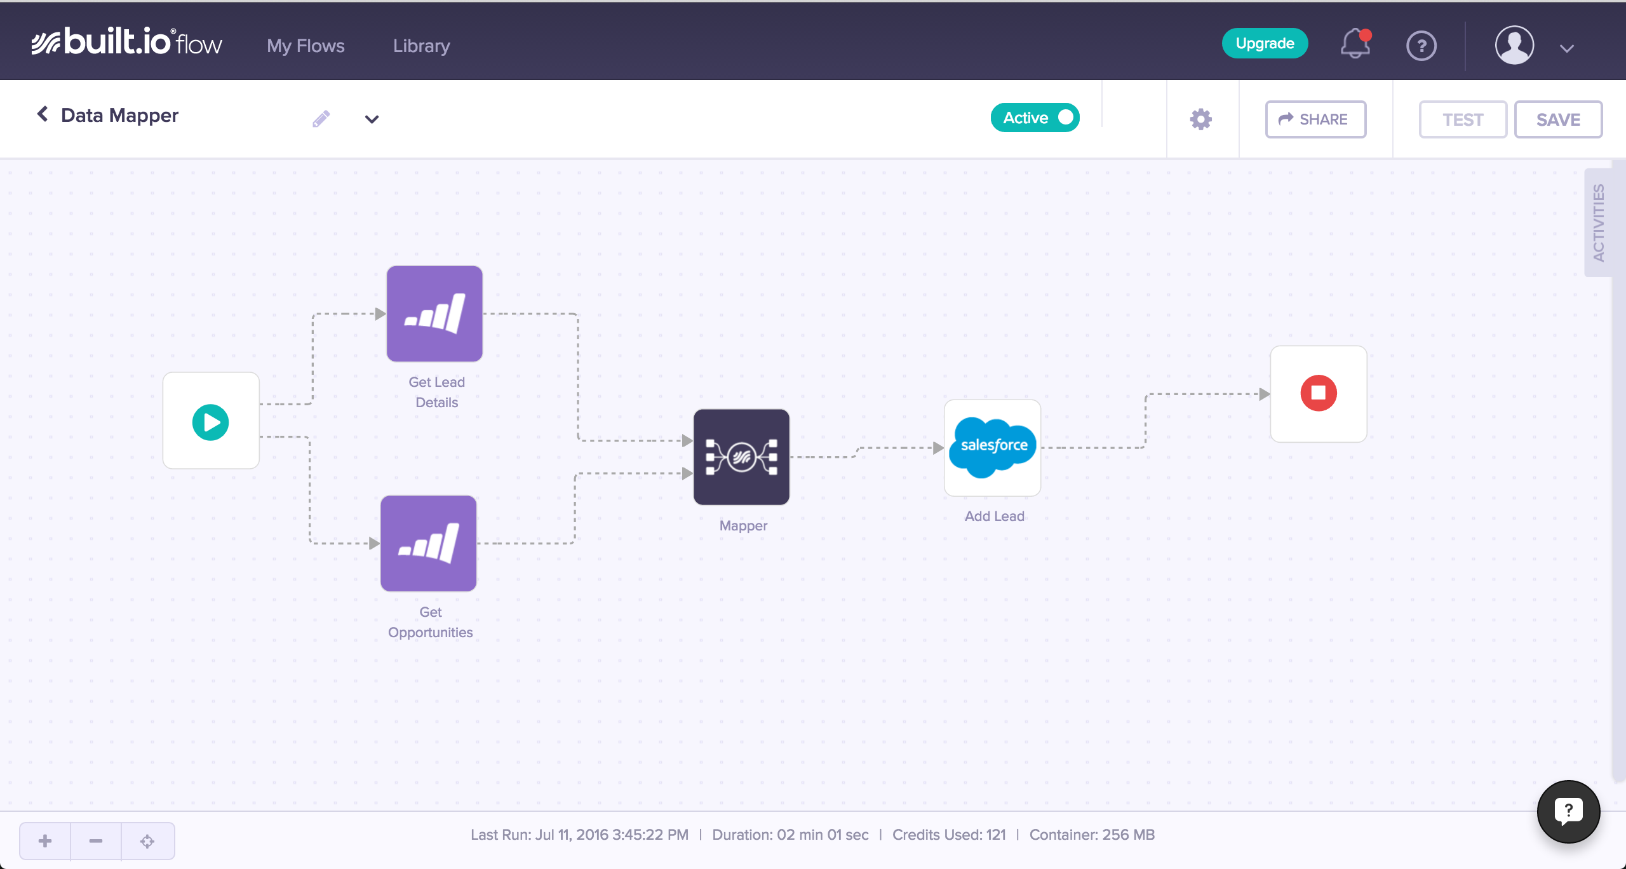
Task: Open the Library section
Action: point(420,45)
